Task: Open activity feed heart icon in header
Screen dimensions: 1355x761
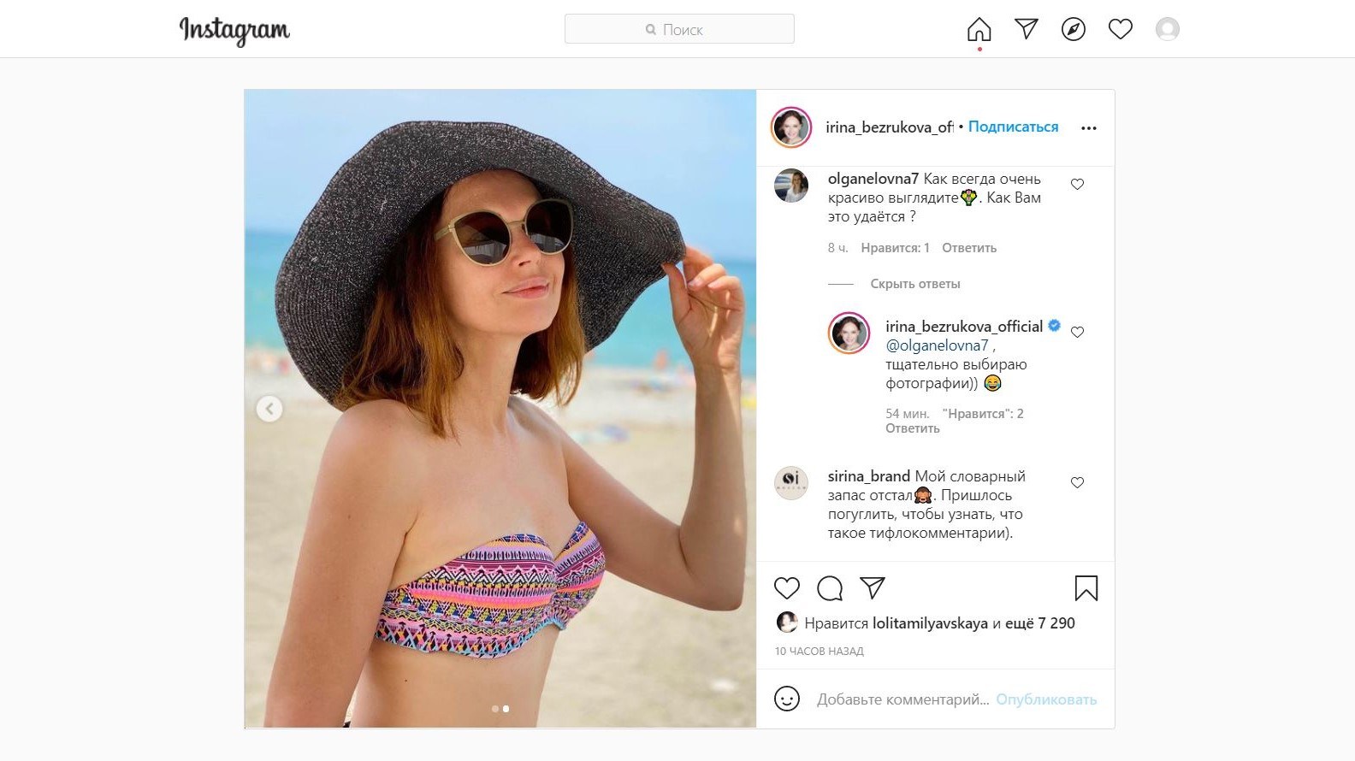Action: (1120, 30)
